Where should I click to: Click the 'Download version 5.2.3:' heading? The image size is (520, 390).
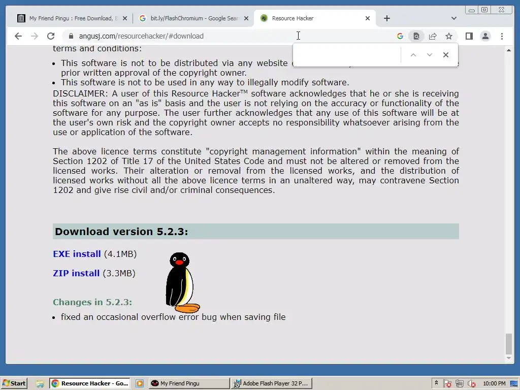[121, 232]
